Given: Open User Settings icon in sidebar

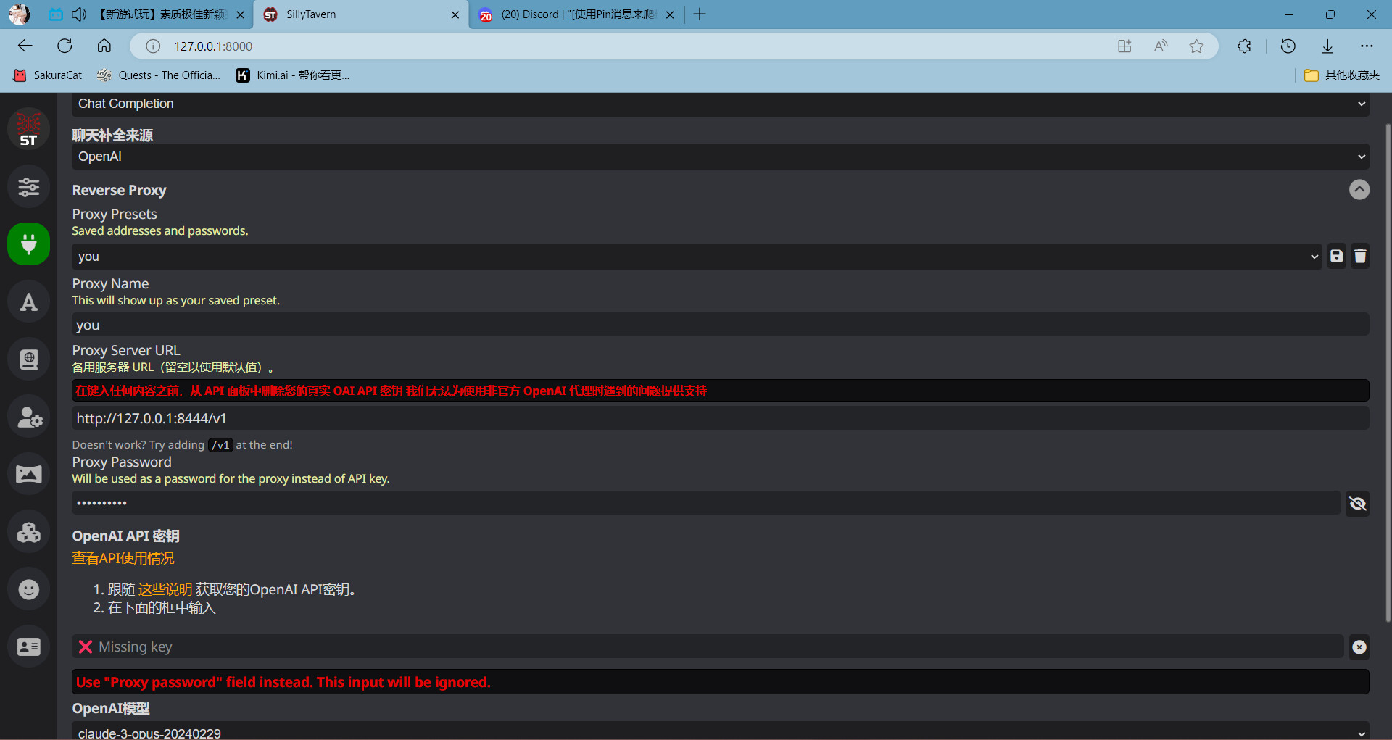Looking at the screenshot, I should tap(29, 417).
